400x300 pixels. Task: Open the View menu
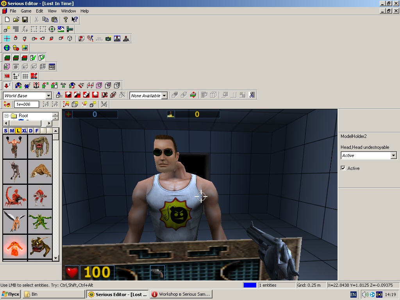tap(52, 11)
